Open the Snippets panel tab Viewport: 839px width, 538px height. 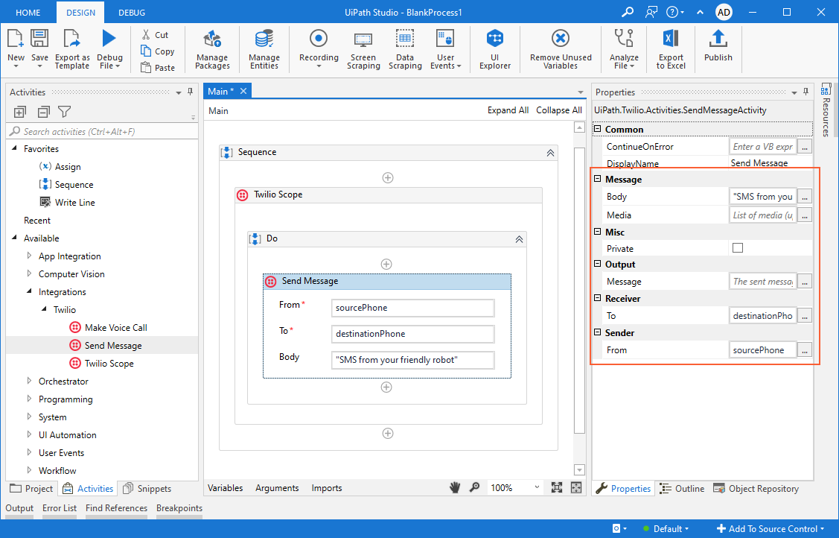(x=147, y=488)
